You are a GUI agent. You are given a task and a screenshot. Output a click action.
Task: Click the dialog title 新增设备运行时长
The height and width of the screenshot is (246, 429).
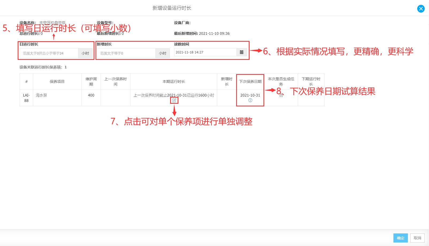(x=172, y=8)
